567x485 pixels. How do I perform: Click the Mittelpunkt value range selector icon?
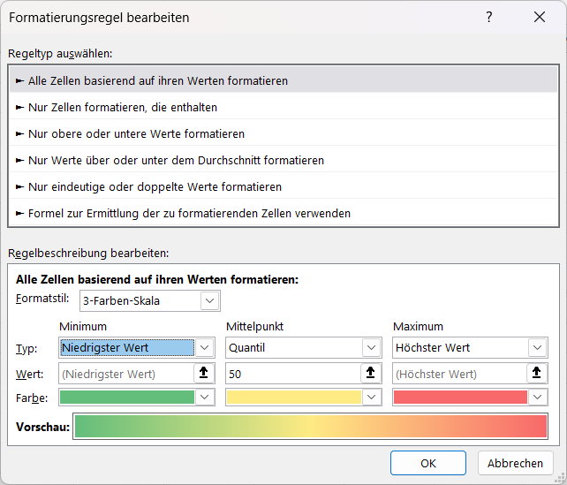[371, 373]
